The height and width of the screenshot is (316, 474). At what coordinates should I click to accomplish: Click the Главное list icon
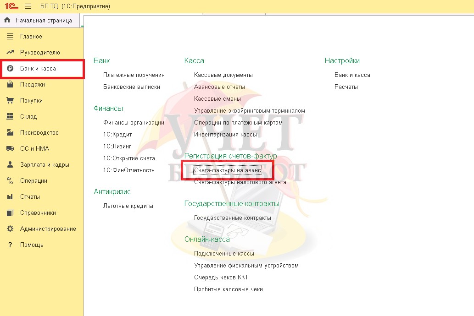[10, 37]
